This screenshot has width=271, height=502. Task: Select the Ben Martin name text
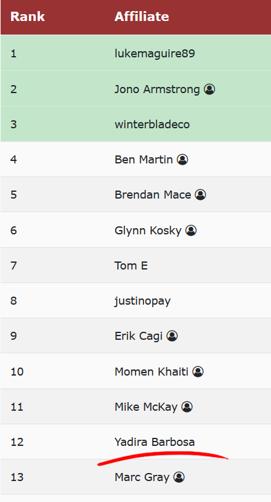144,160
